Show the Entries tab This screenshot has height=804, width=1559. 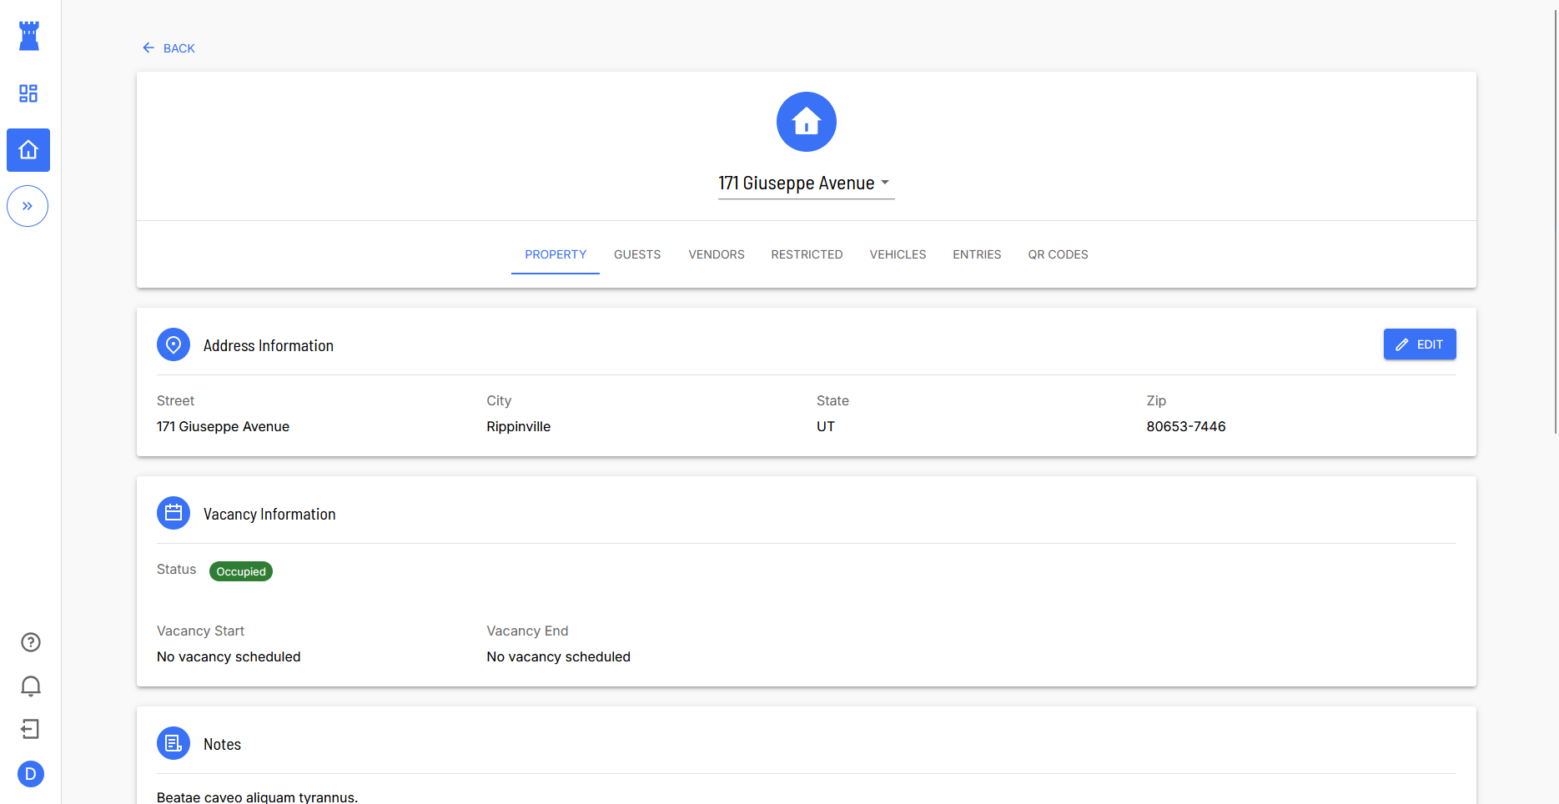977,254
